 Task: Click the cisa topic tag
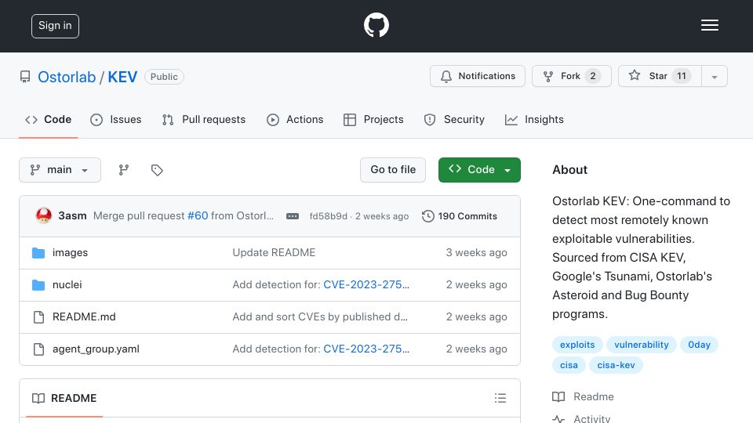pos(569,365)
